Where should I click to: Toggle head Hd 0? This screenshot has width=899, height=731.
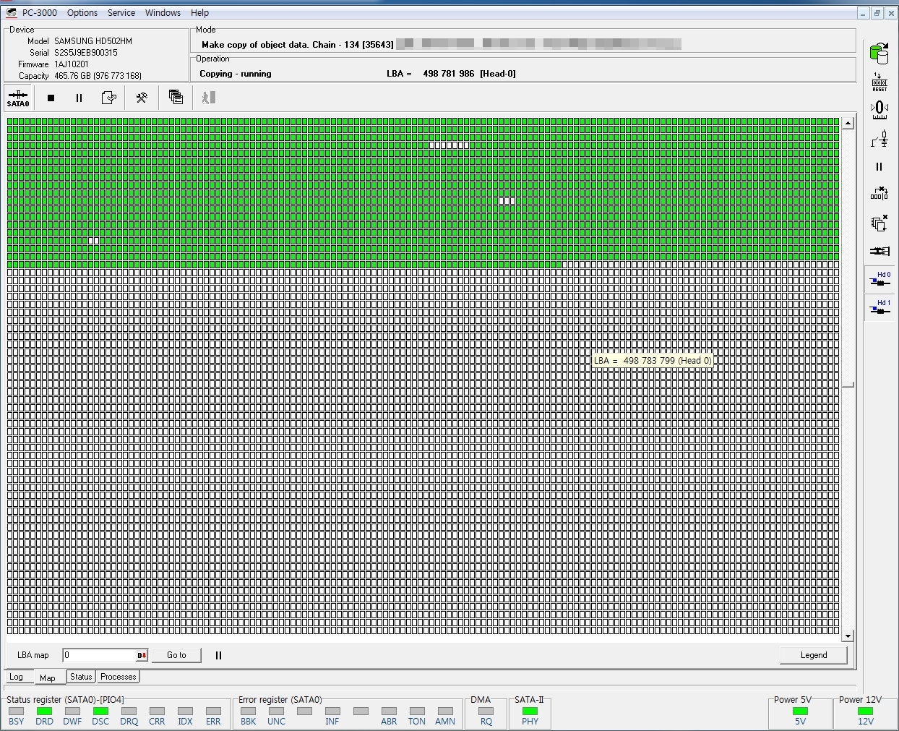click(x=879, y=280)
